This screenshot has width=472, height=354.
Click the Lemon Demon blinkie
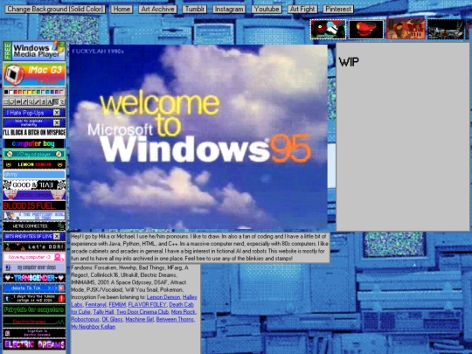(x=34, y=164)
